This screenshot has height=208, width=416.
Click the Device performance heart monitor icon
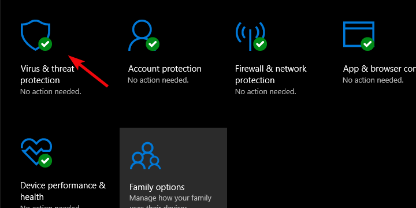point(36,151)
